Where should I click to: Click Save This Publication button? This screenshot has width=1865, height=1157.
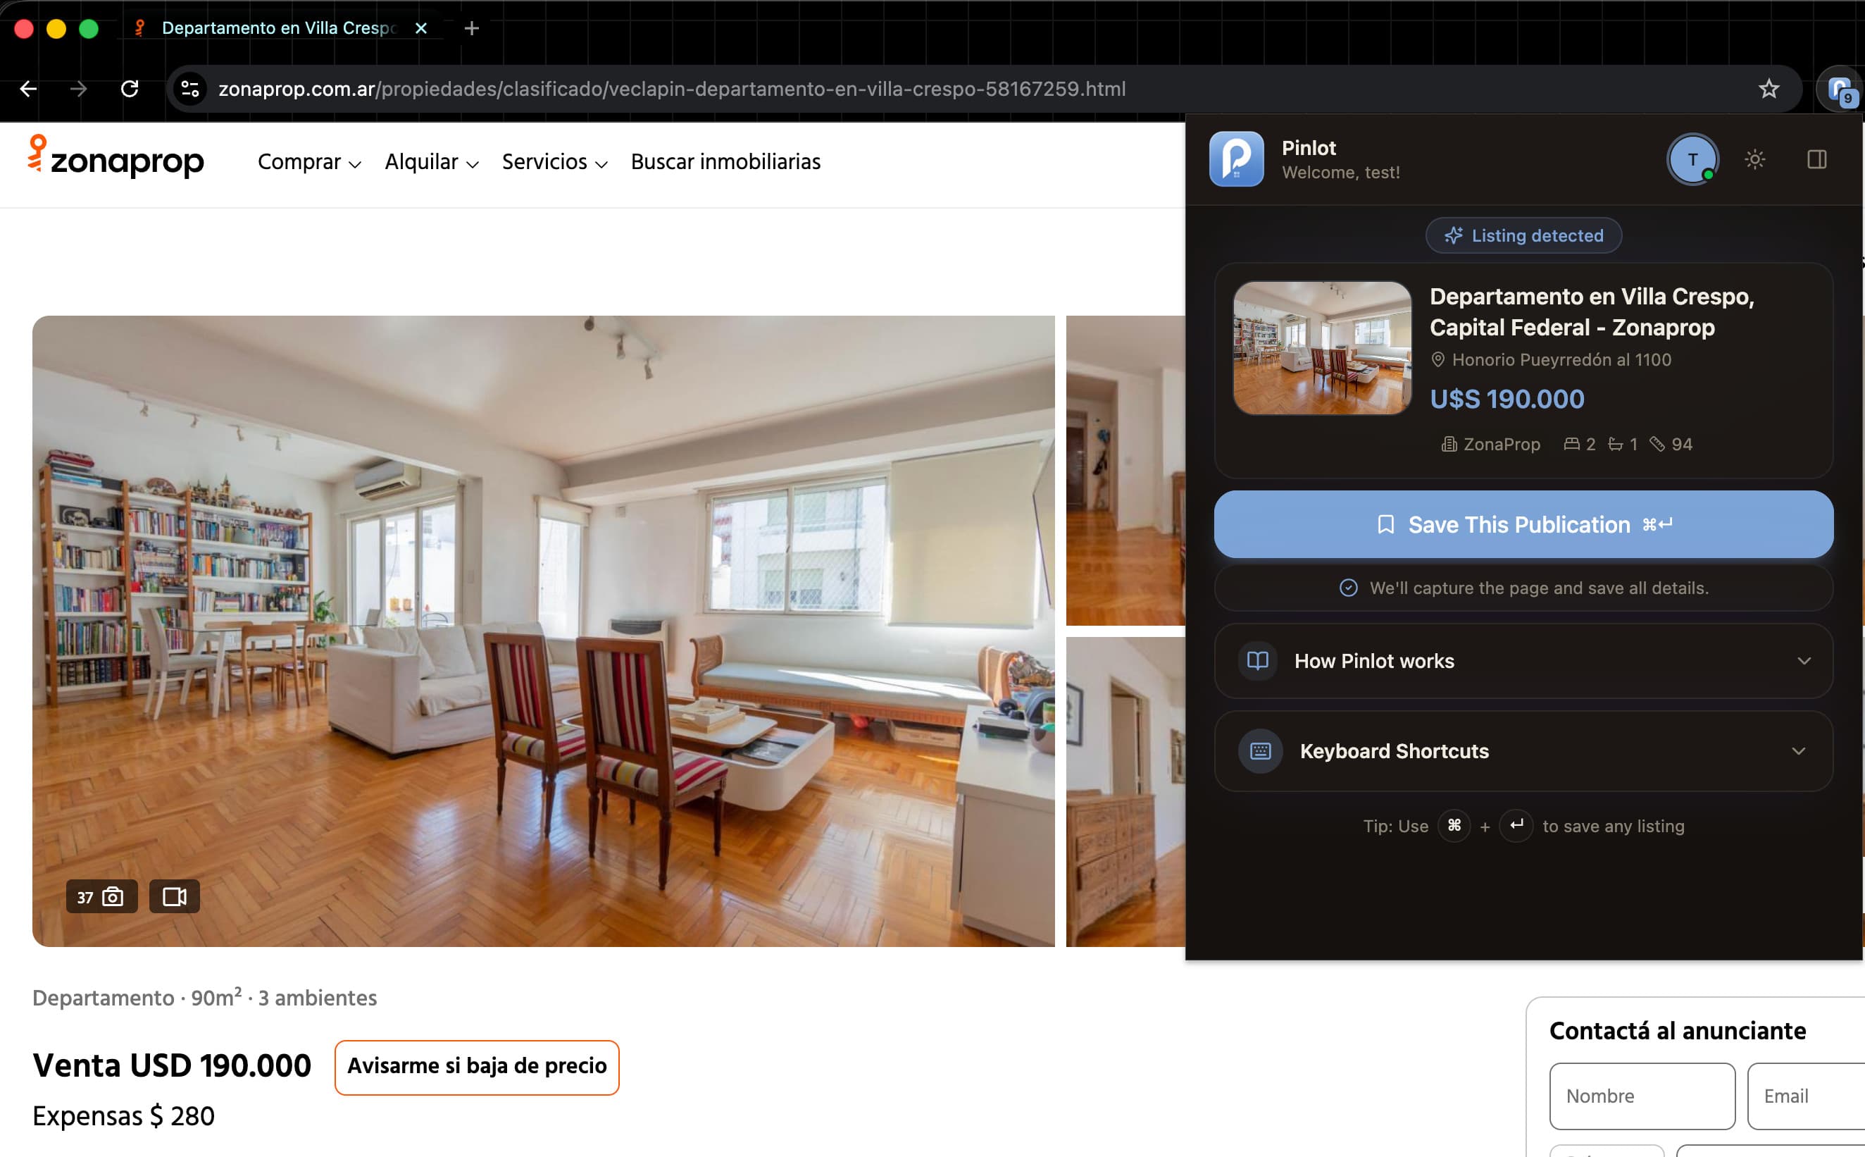tap(1523, 525)
